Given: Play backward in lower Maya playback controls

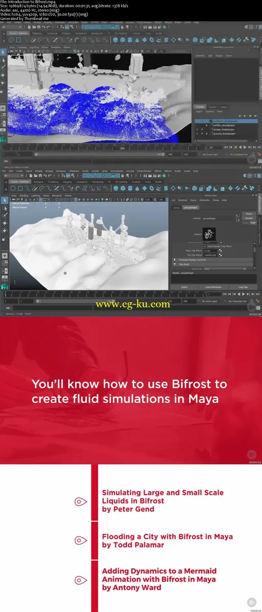Looking at the screenshot, I should click(x=238, y=294).
